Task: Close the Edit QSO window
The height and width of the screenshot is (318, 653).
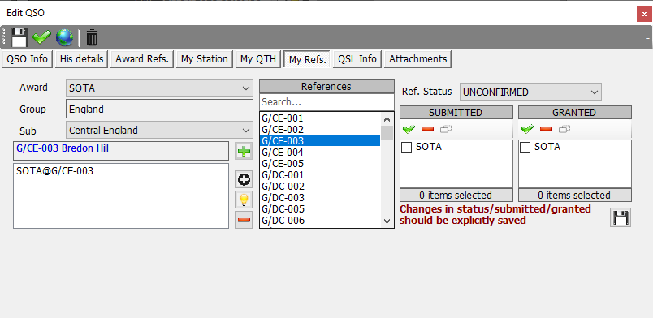Action: (644, 14)
